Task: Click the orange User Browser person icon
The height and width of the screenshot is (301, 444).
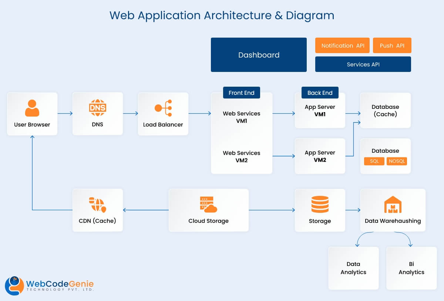Action: pyautogui.click(x=32, y=107)
